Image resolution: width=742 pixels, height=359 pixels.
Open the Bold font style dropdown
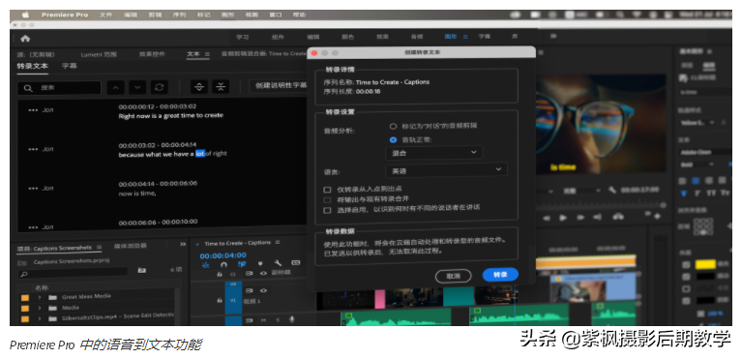click(697, 165)
